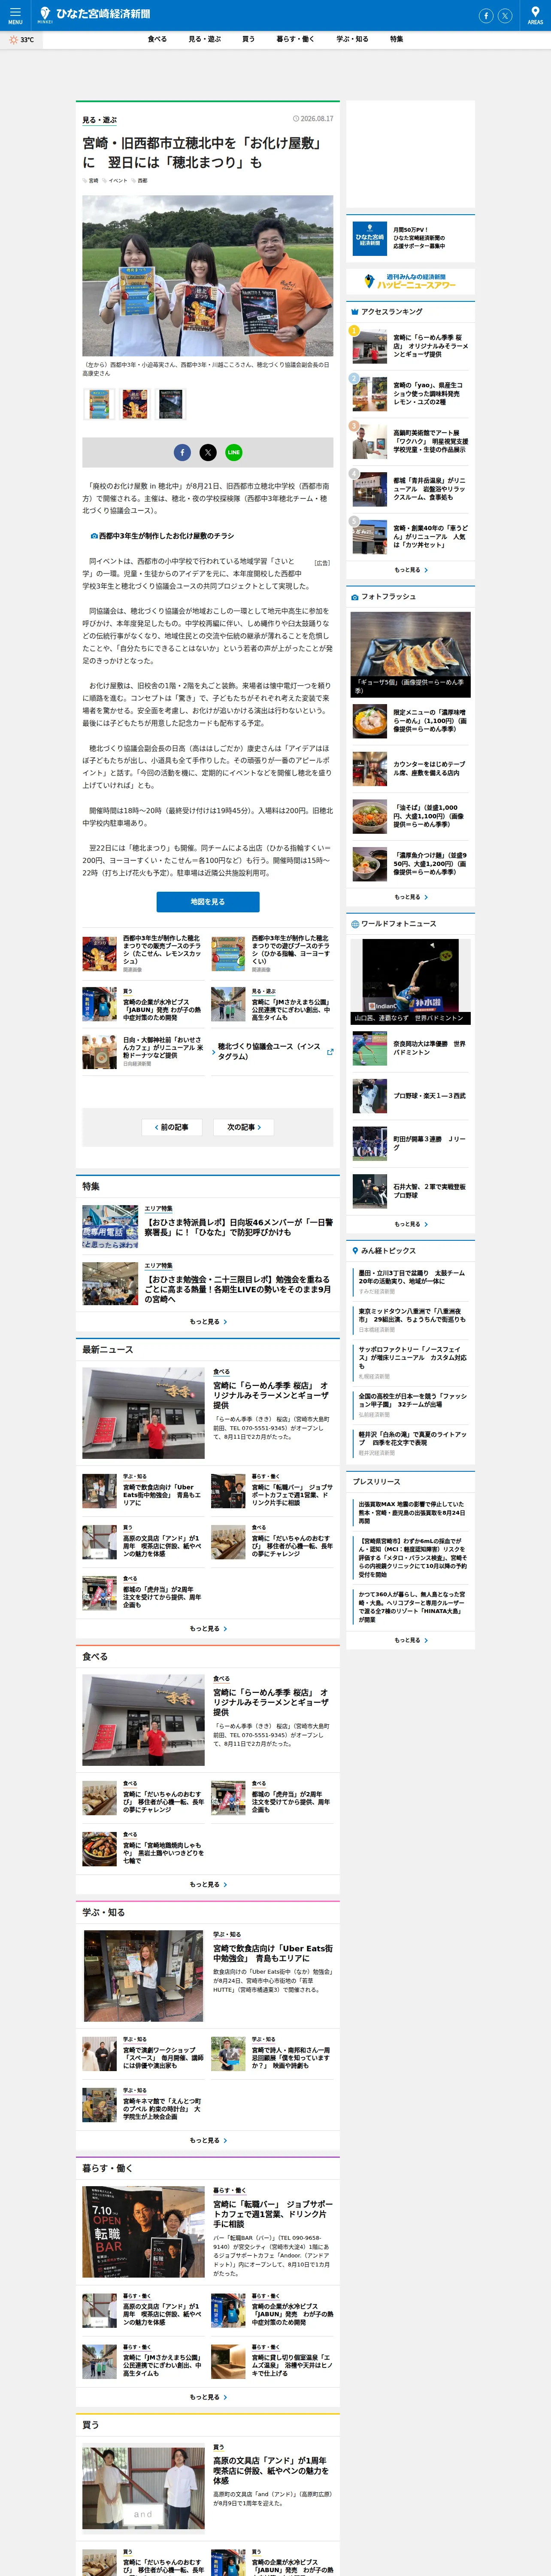Image resolution: width=551 pixels, height=2576 pixels.
Task: Open the AREAS location pin icon
Action: point(535,15)
